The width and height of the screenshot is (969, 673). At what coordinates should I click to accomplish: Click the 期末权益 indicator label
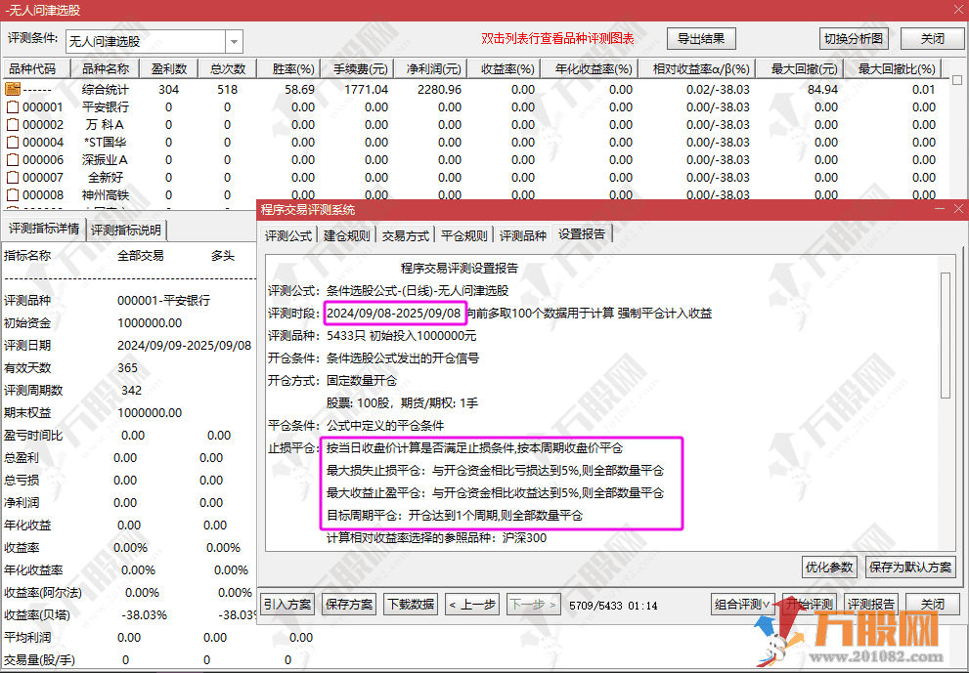point(27,412)
